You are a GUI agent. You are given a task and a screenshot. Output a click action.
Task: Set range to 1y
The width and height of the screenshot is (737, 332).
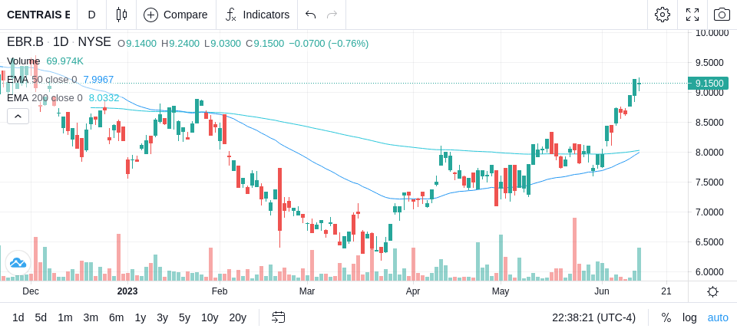click(x=140, y=317)
